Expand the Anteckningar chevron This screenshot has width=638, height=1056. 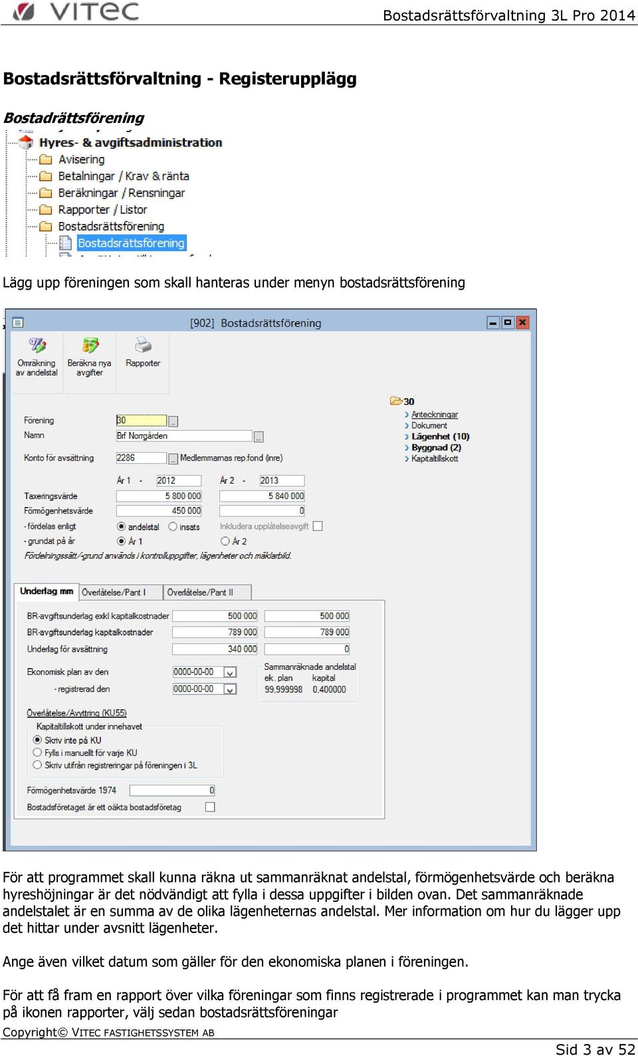(407, 415)
